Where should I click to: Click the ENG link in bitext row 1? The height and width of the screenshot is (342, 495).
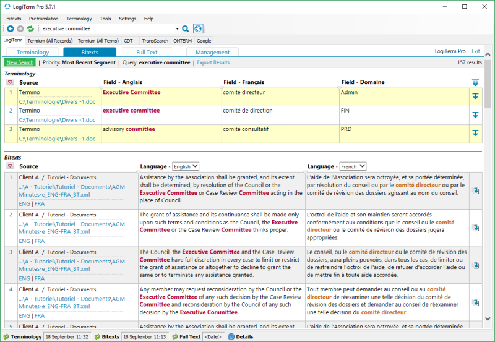point(24,204)
